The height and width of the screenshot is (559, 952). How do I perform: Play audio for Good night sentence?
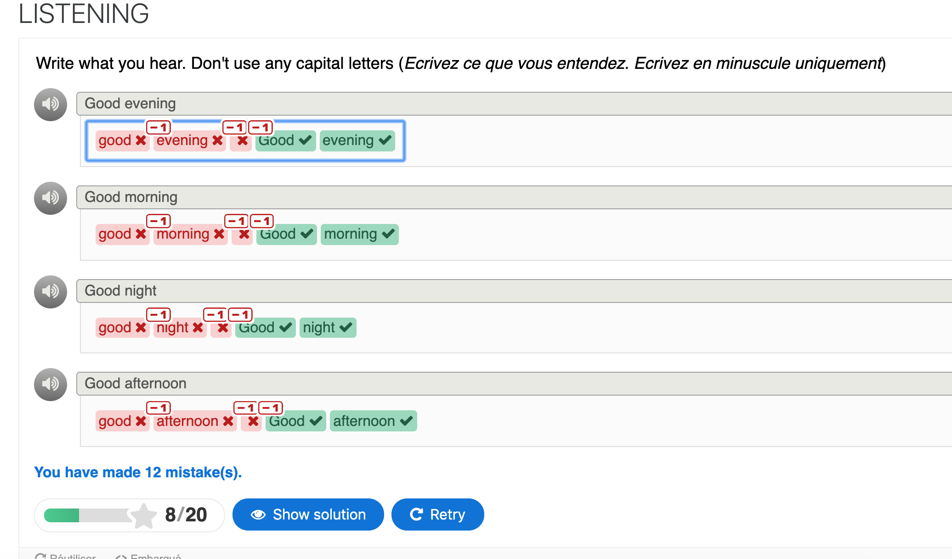tap(51, 292)
